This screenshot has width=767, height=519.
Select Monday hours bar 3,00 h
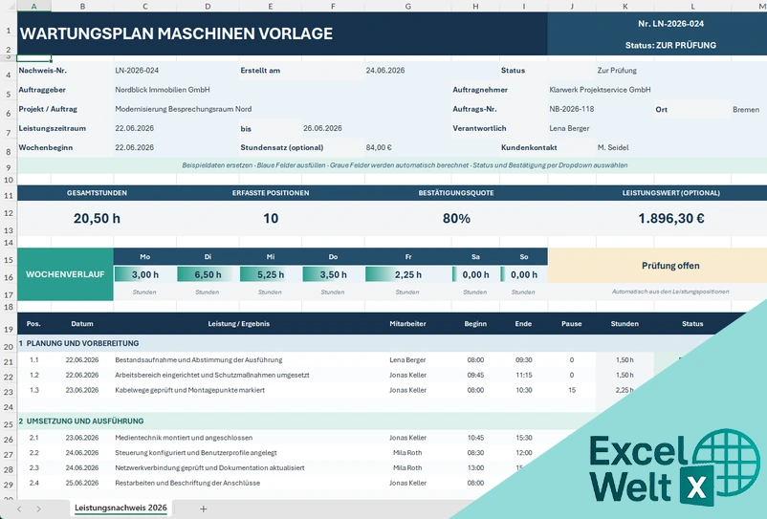coord(144,274)
